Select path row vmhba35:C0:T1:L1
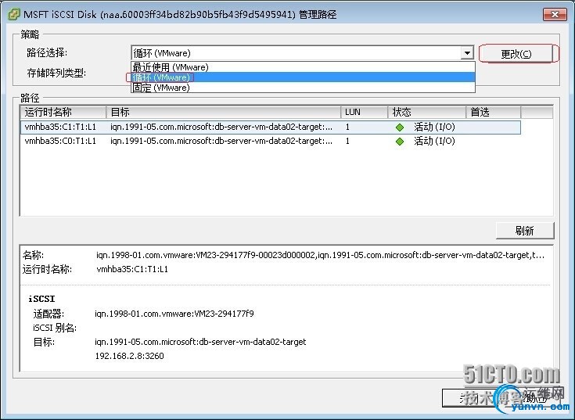 coord(270,141)
